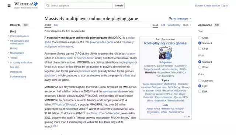Click citation reference [1]
Screen dimensions: 236x135
coord(91,91)
